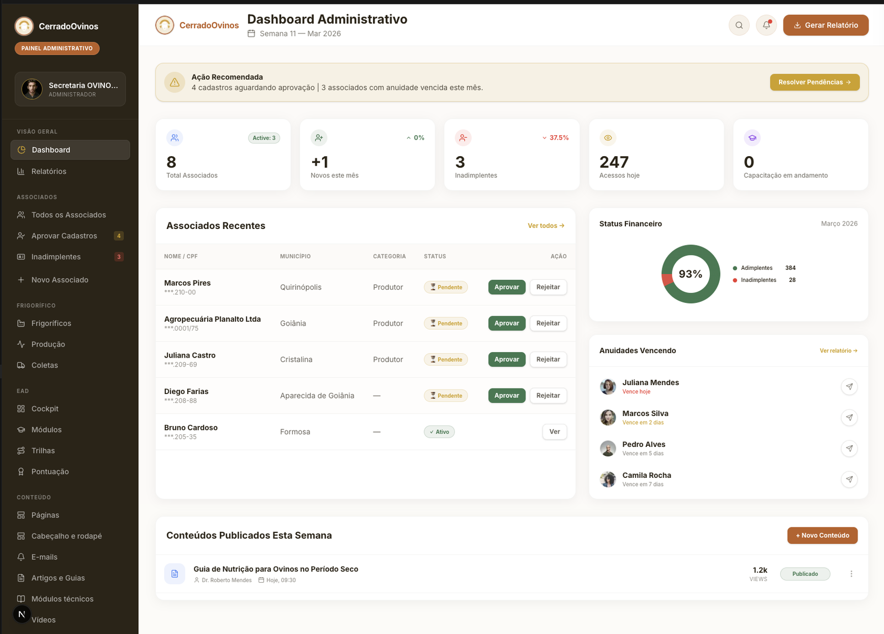Open notifications bell icon
This screenshot has height=634, width=884.
766,25
